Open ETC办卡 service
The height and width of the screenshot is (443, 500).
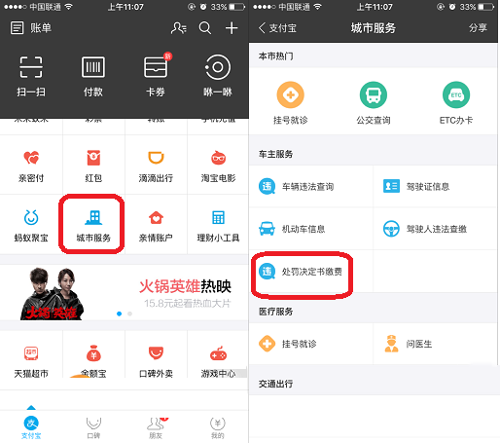456,103
